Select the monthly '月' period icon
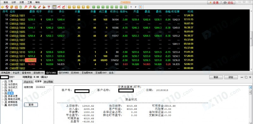The height and width of the screenshot is (124, 253). [x=78, y=7]
